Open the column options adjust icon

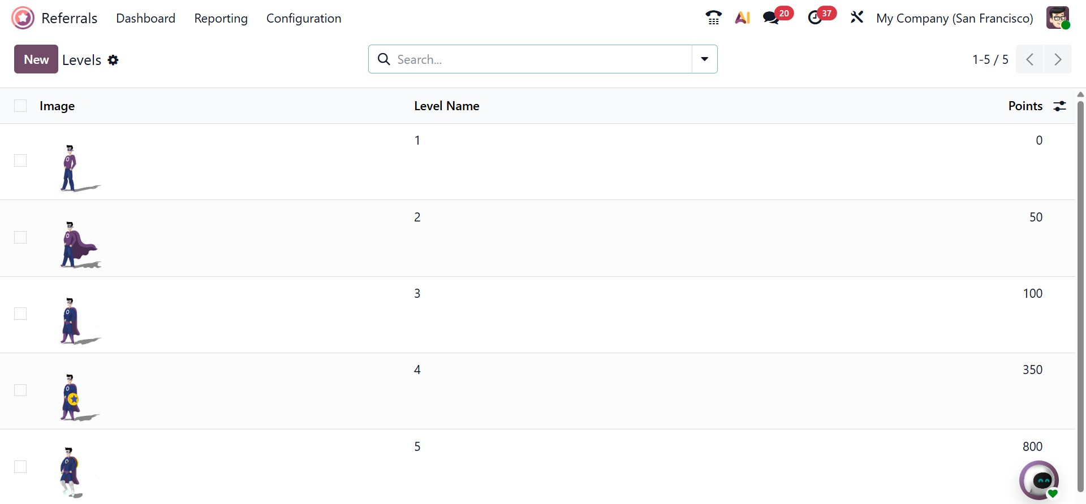point(1059,106)
